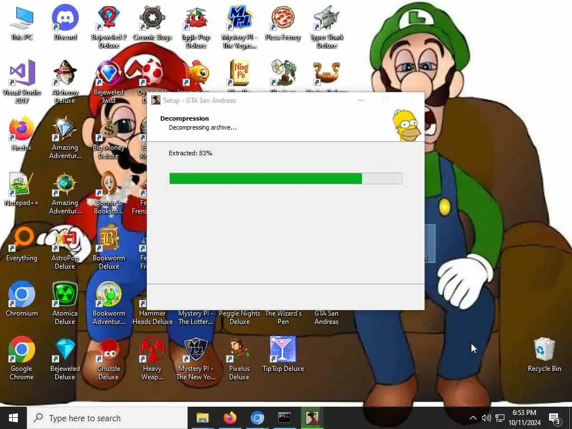The image size is (572, 429).
Task: Open the clock showing 6:53 PM
Action: [x=525, y=418]
